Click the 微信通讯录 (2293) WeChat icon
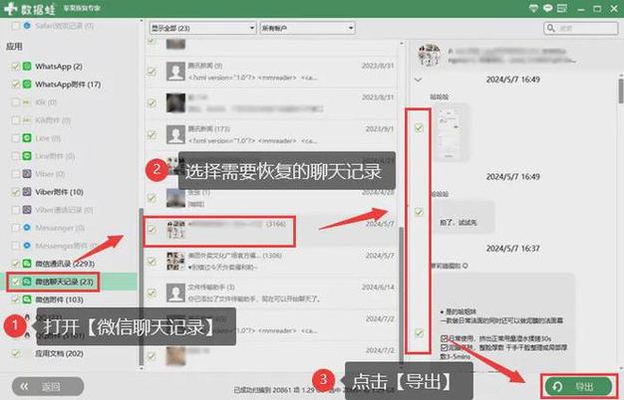The width and height of the screenshot is (624, 400). 27,264
